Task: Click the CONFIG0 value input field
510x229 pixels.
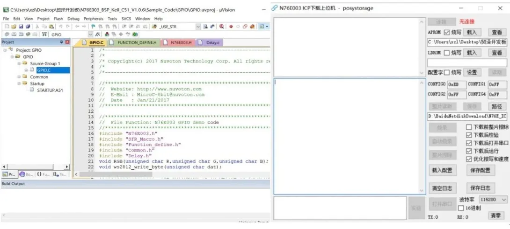Action: pyautogui.click(x=456, y=84)
